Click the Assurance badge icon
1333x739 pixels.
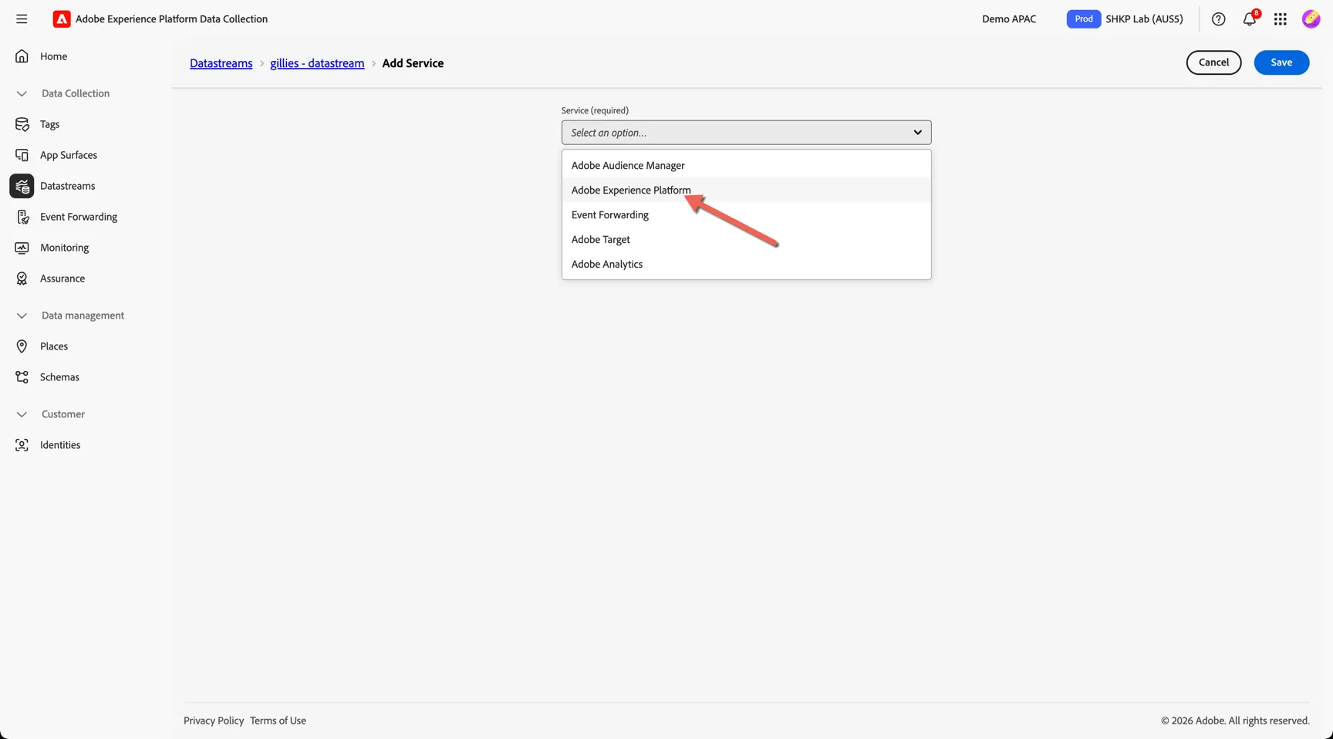[x=22, y=278]
